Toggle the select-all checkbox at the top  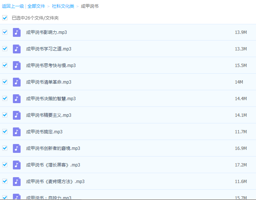[x=5, y=18]
